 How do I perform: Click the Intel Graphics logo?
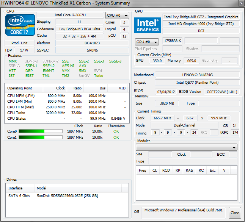[x=148, y=25]
